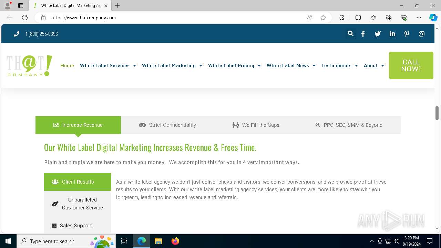441x248 pixels.
Task: Click Microsoft Edge taskbar icon
Action: pos(142,241)
